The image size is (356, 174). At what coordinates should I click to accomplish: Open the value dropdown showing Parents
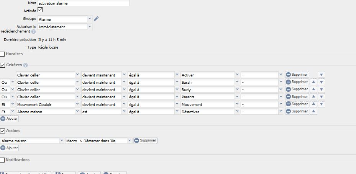pos(237,97)
